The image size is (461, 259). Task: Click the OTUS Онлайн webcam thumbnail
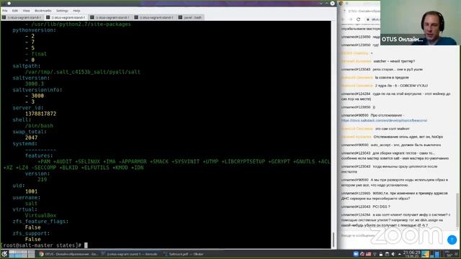(421, 22)
